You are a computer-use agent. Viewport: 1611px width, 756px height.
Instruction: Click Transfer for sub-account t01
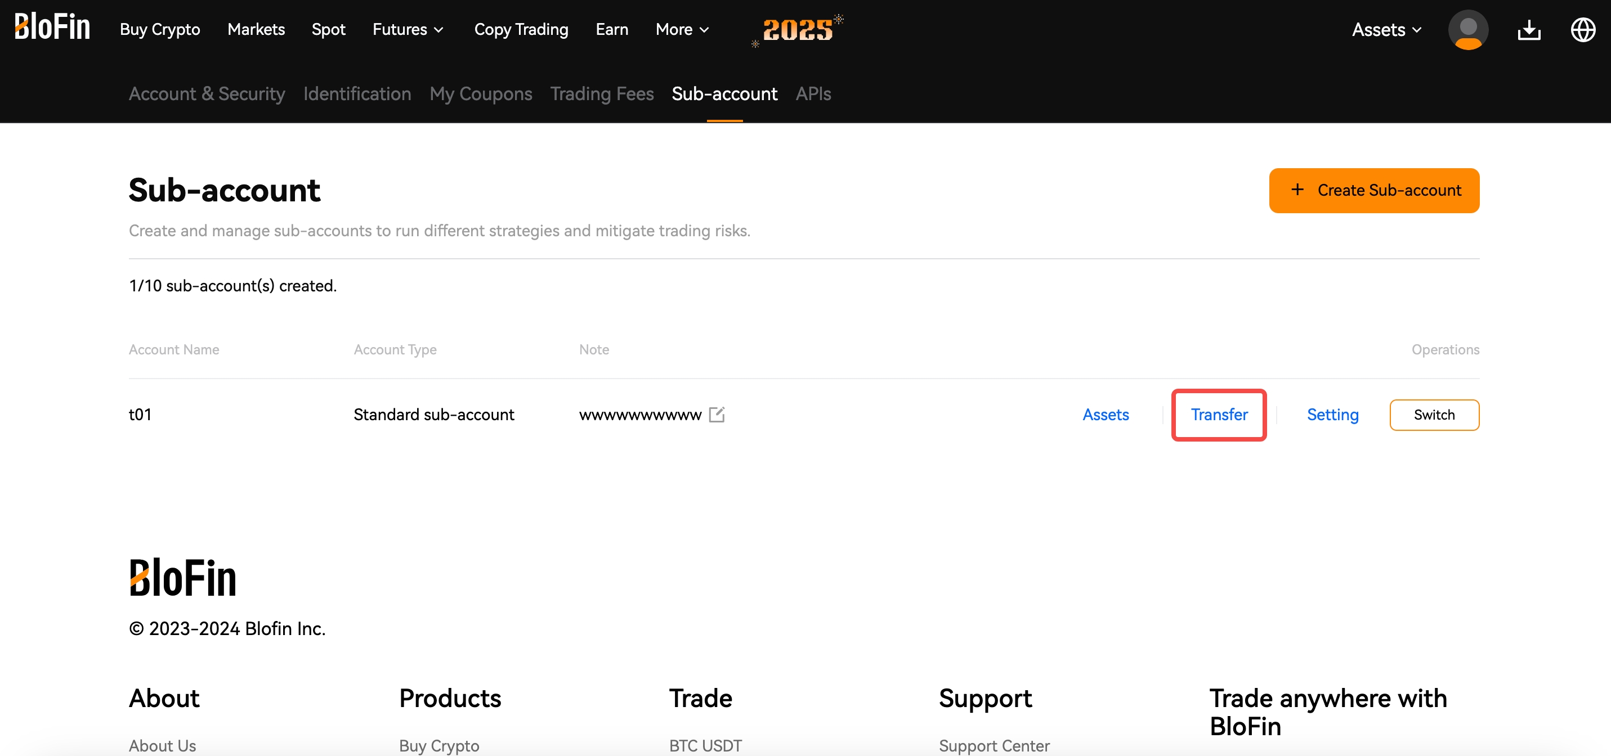[x=1219, y=414]
